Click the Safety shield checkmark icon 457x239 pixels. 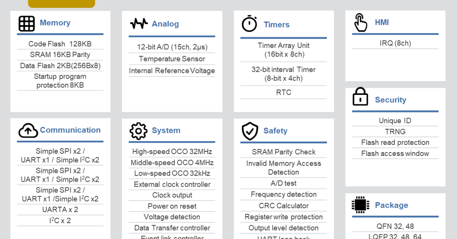click(x=250, y=131)
